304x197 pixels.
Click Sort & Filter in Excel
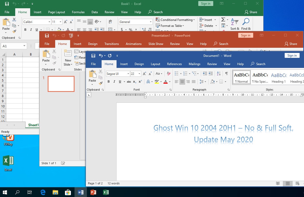[x=235, y=24]
